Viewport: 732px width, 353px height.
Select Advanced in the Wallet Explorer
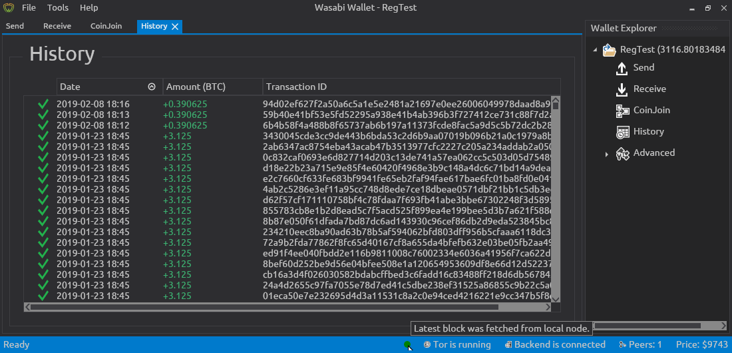653,153
